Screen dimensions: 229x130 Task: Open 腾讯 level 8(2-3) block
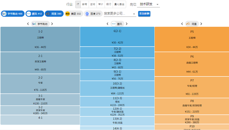tap(117, 64)
